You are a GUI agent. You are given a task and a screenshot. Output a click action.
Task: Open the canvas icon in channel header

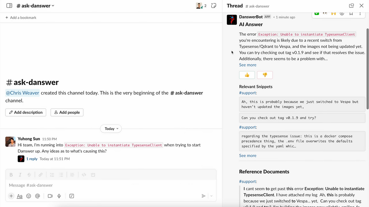[x=214, y=6]
